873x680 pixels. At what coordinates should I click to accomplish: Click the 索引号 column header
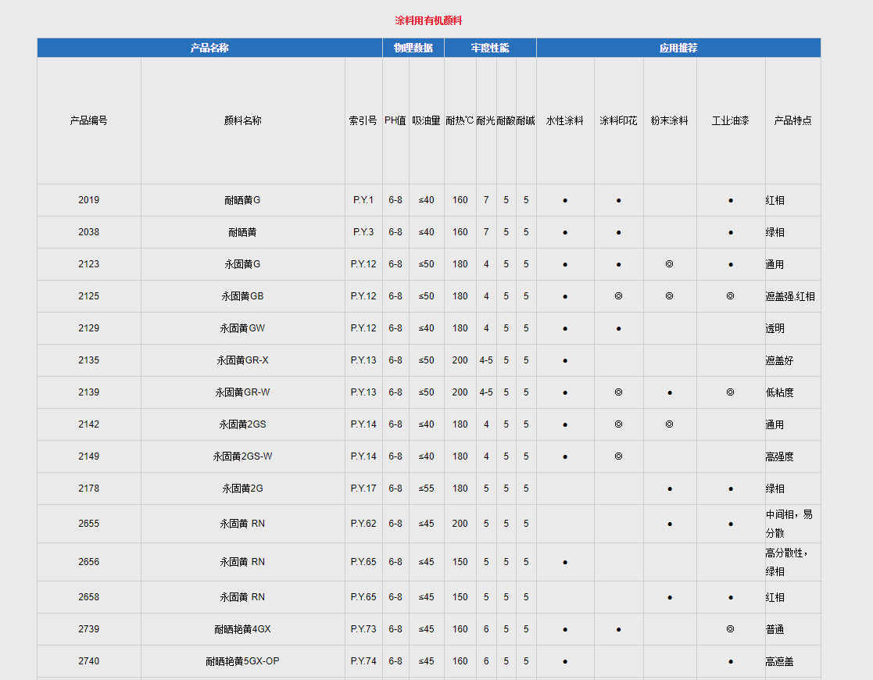[x=363, y=120]
